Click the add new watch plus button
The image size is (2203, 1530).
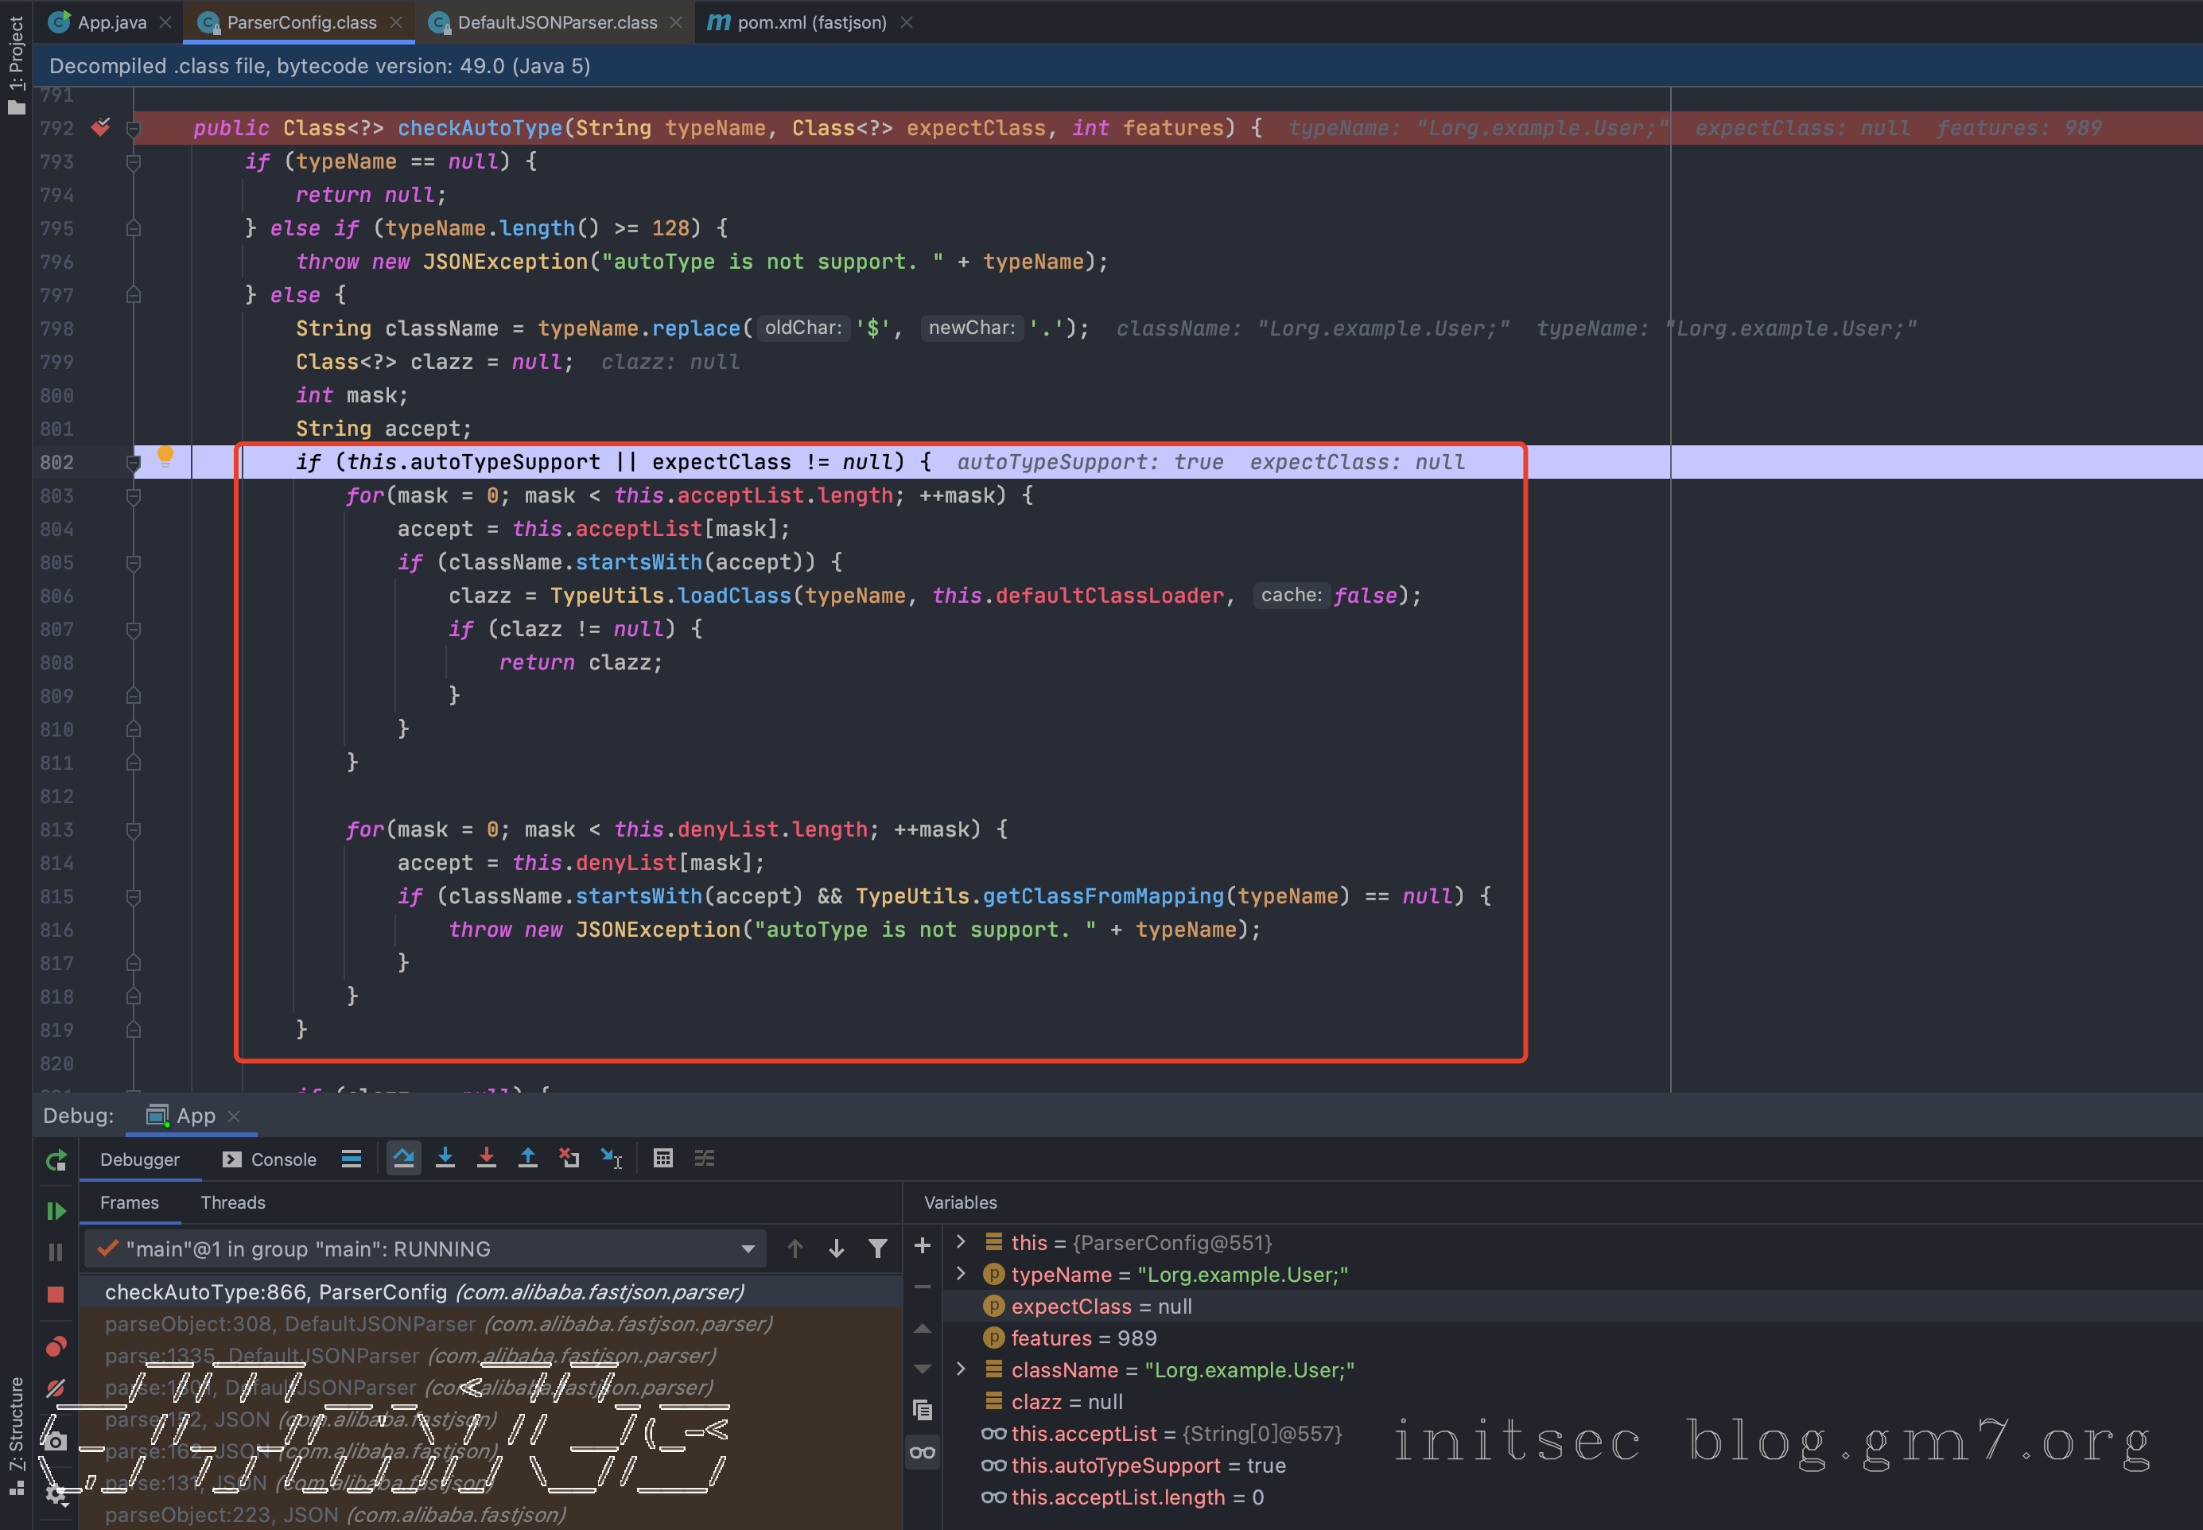923,1245
